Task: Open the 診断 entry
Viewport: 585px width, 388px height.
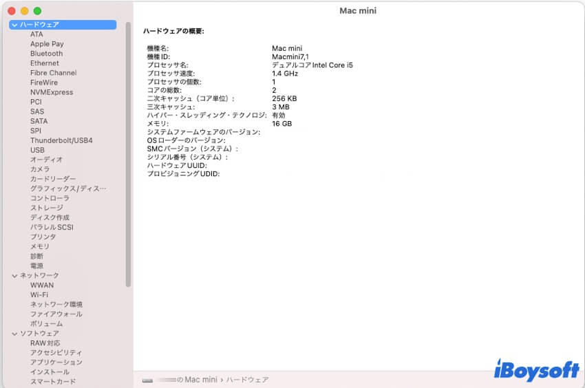Action: [x=37, y=257]
